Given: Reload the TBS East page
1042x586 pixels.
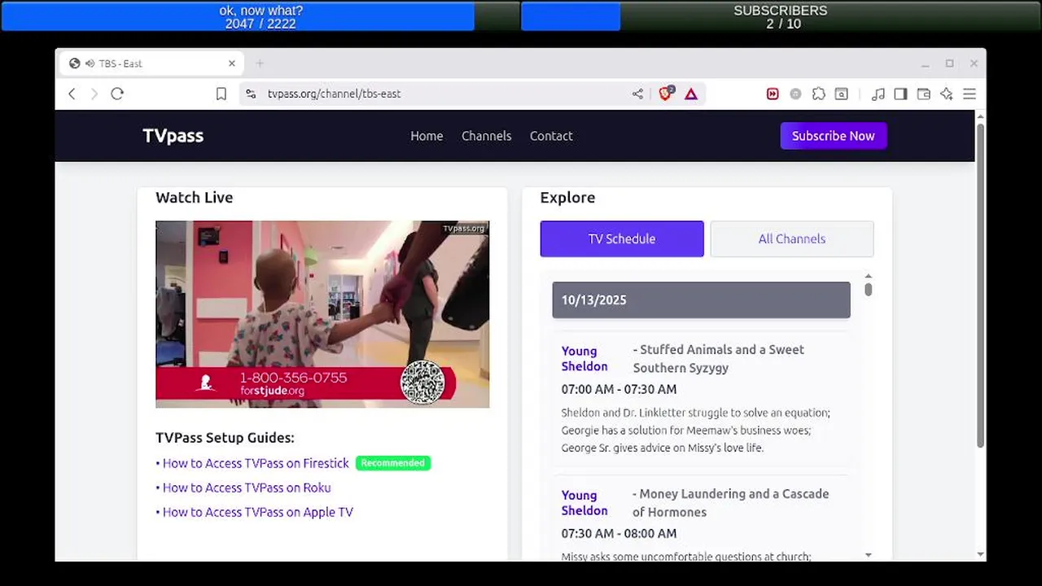Looking at the screenshot, I should pos(117,94).
